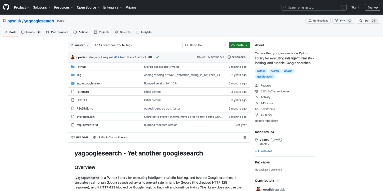Open the README table of contents icon
383x191 pixels.
(244, 137)
